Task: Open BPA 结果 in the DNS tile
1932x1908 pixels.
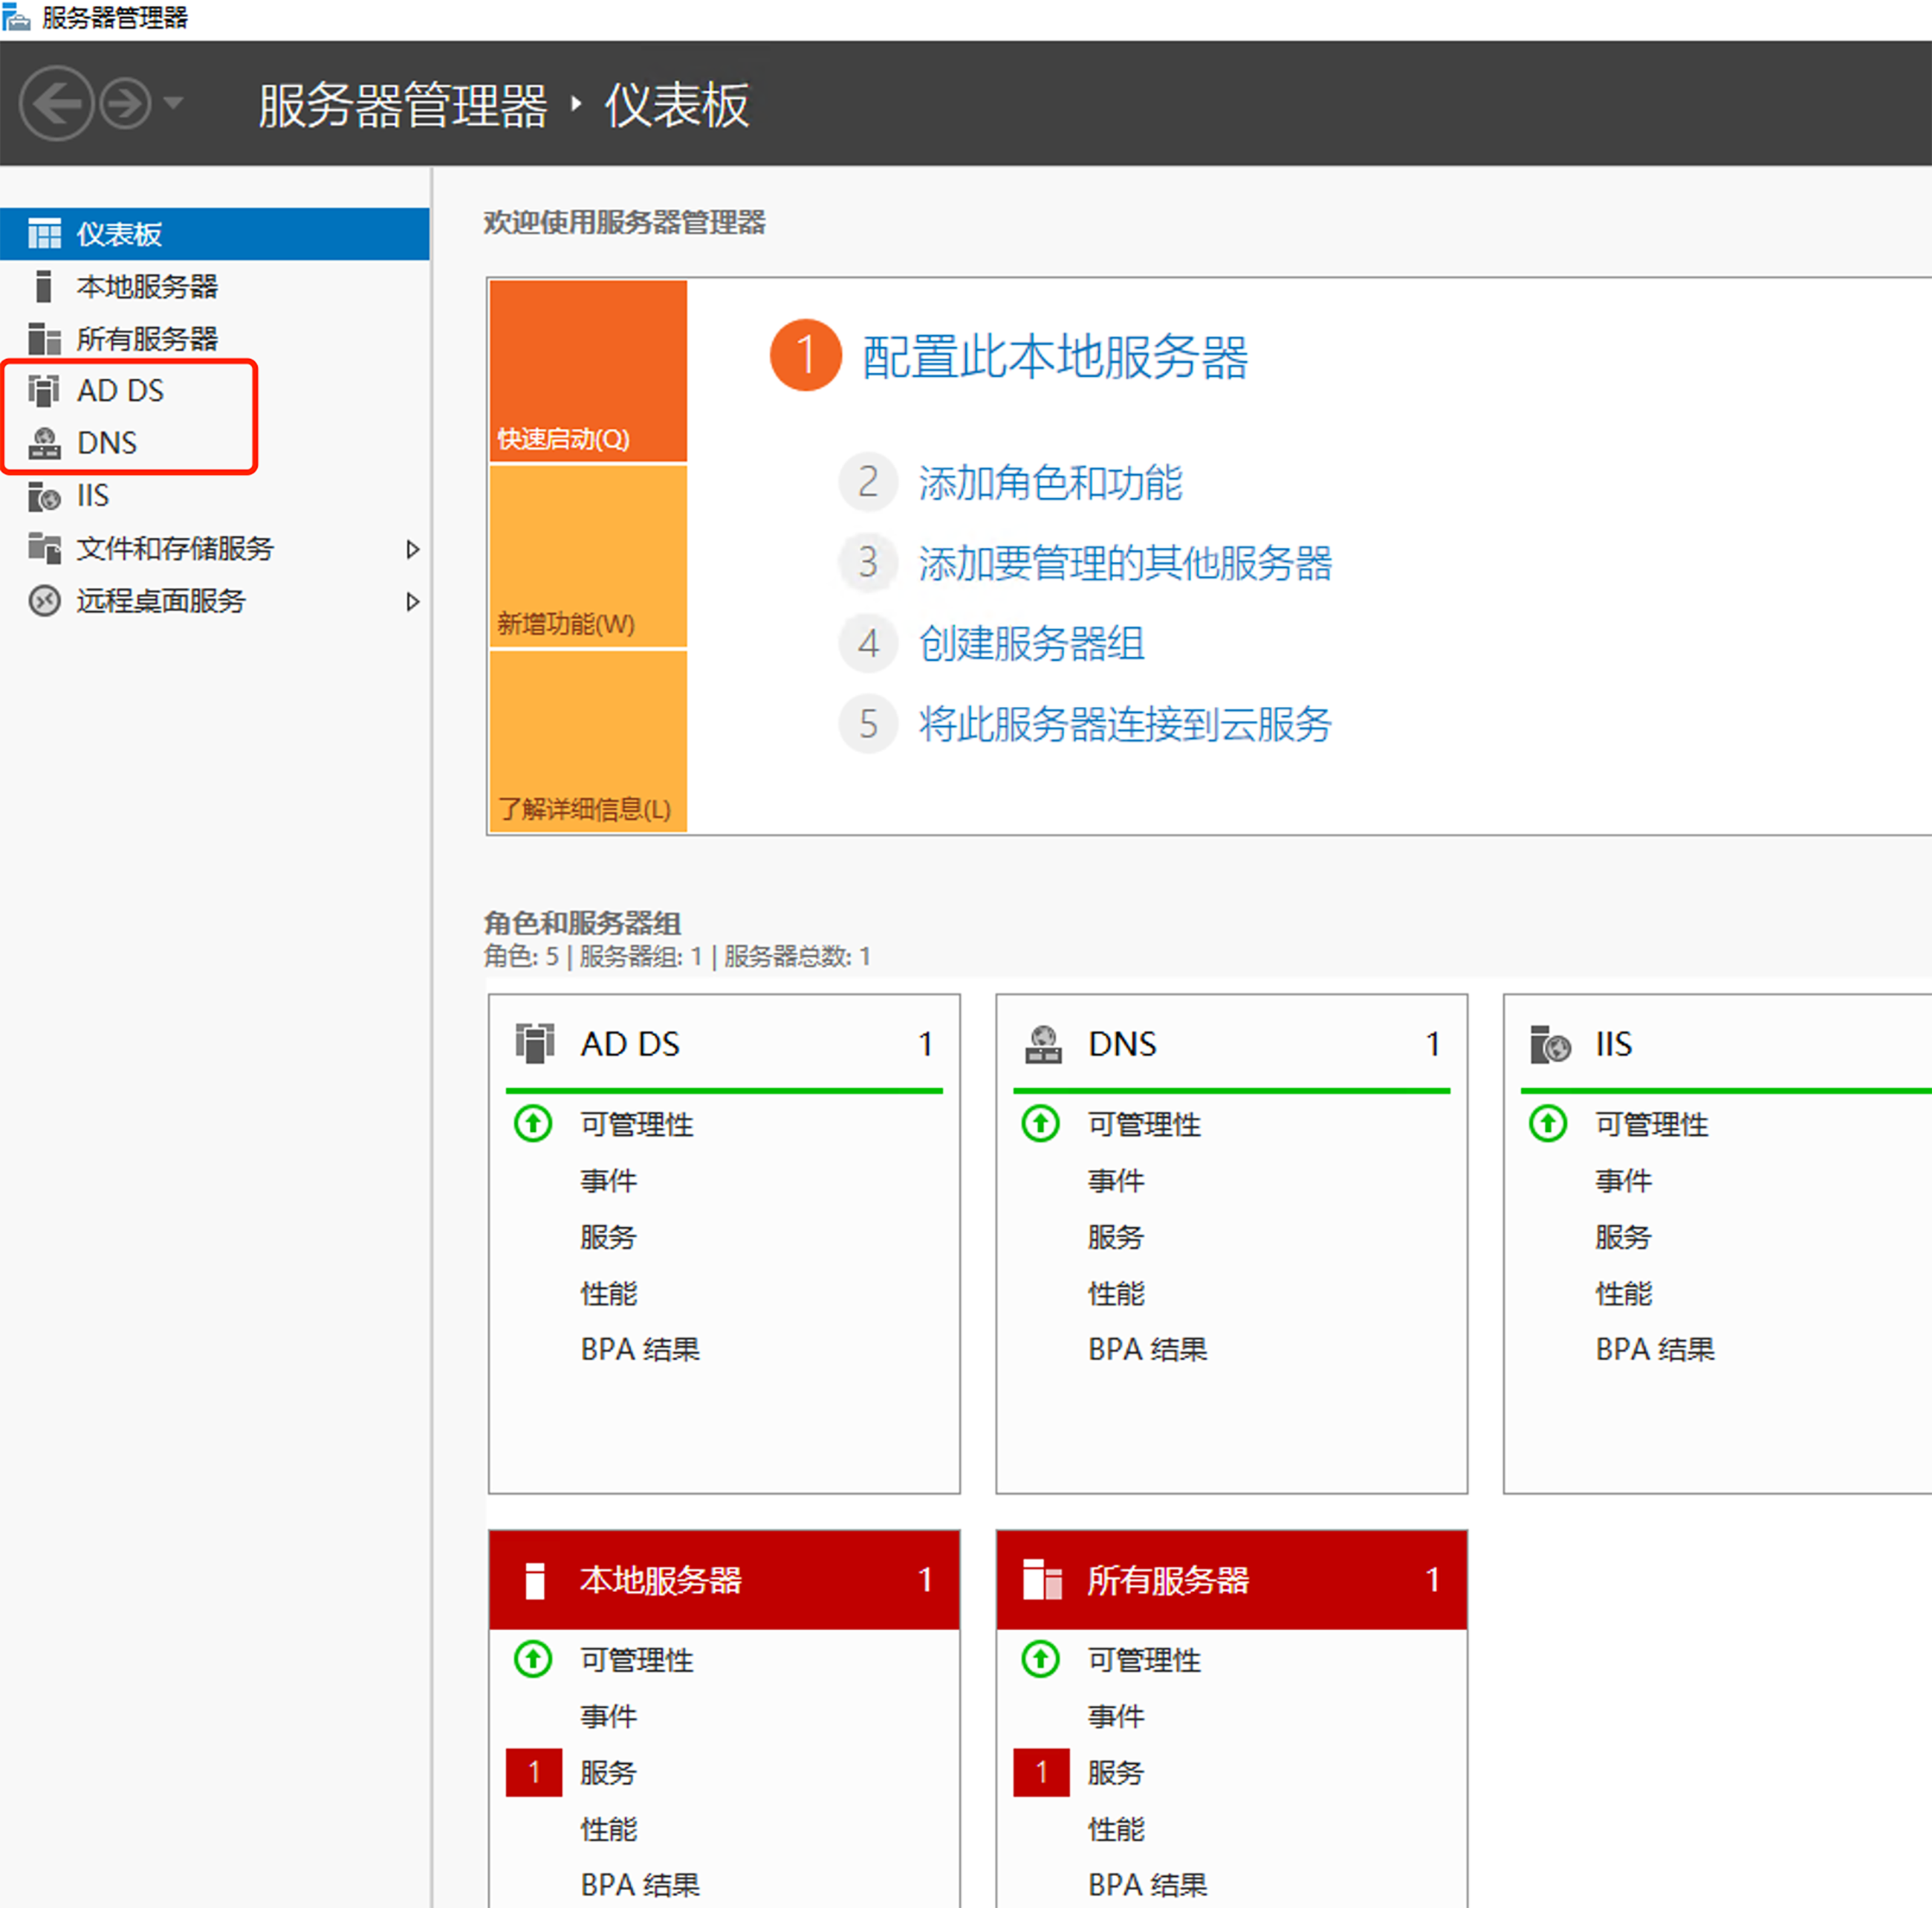Action: click(1148, 1350)
